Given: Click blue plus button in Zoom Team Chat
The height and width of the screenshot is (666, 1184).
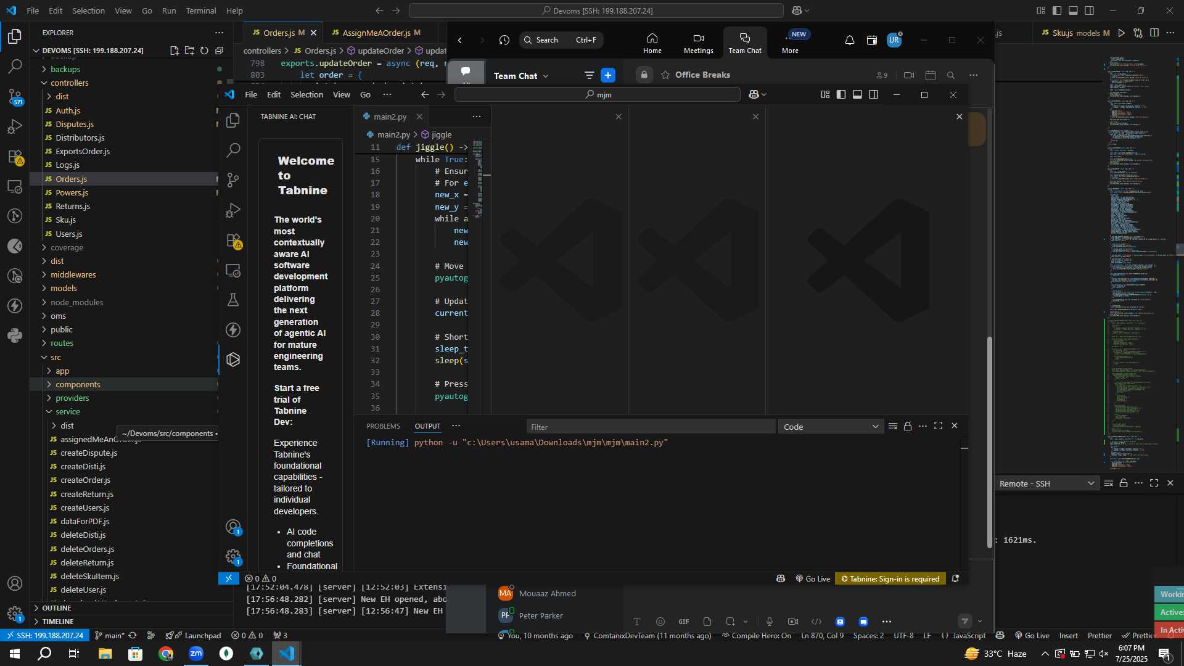Looking at the screenshot, I should pyautogui.click(x=608, y=75).
